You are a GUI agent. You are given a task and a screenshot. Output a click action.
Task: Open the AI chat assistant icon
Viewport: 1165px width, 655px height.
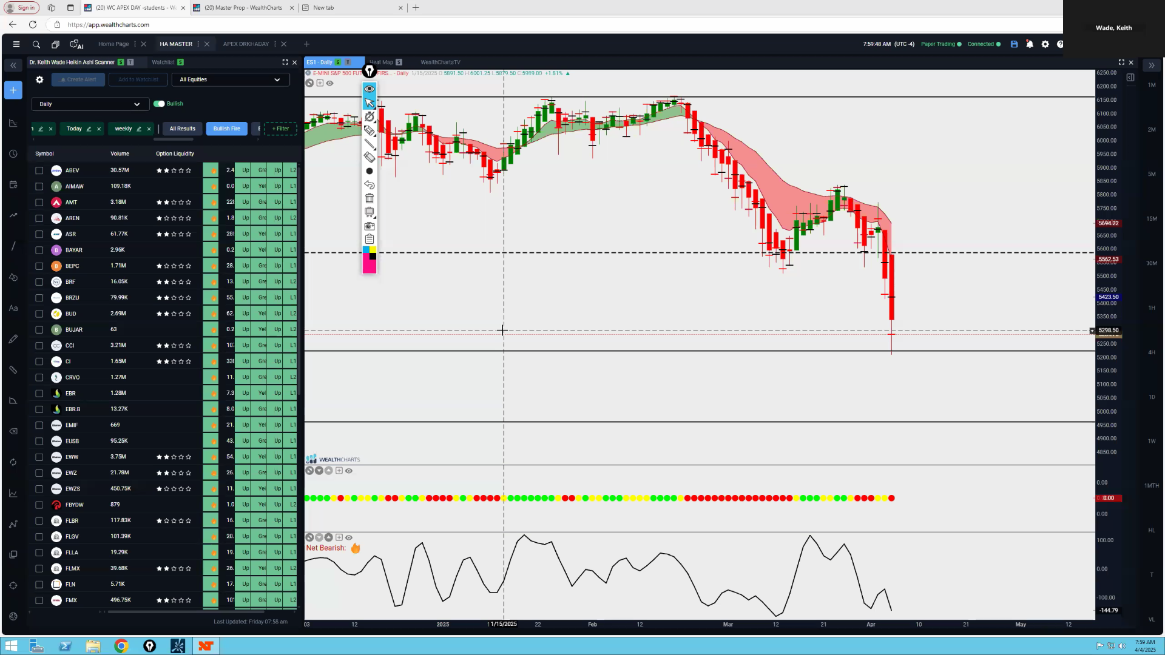(76, 44)
